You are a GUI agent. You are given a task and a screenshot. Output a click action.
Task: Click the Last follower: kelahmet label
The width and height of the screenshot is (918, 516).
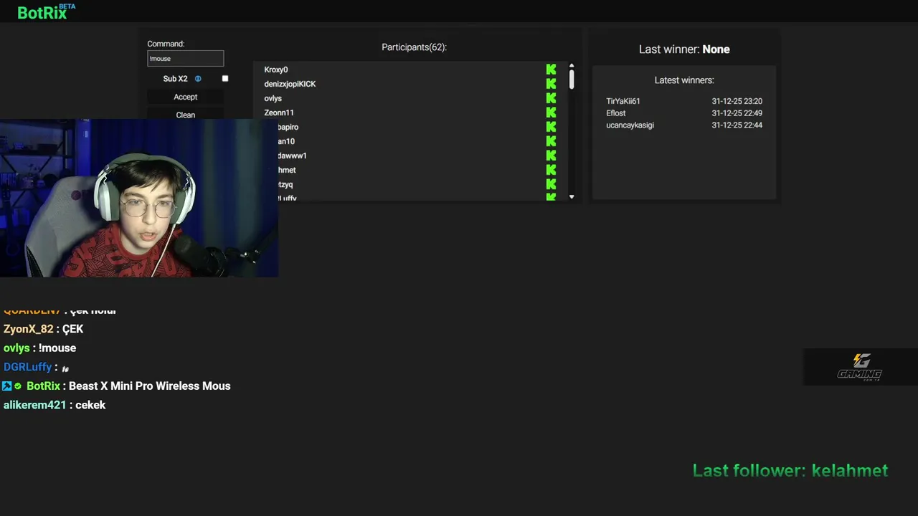click(790, 470)
